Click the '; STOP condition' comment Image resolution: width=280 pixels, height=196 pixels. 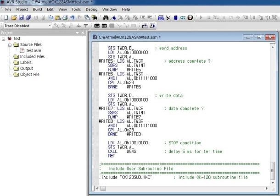183,143
